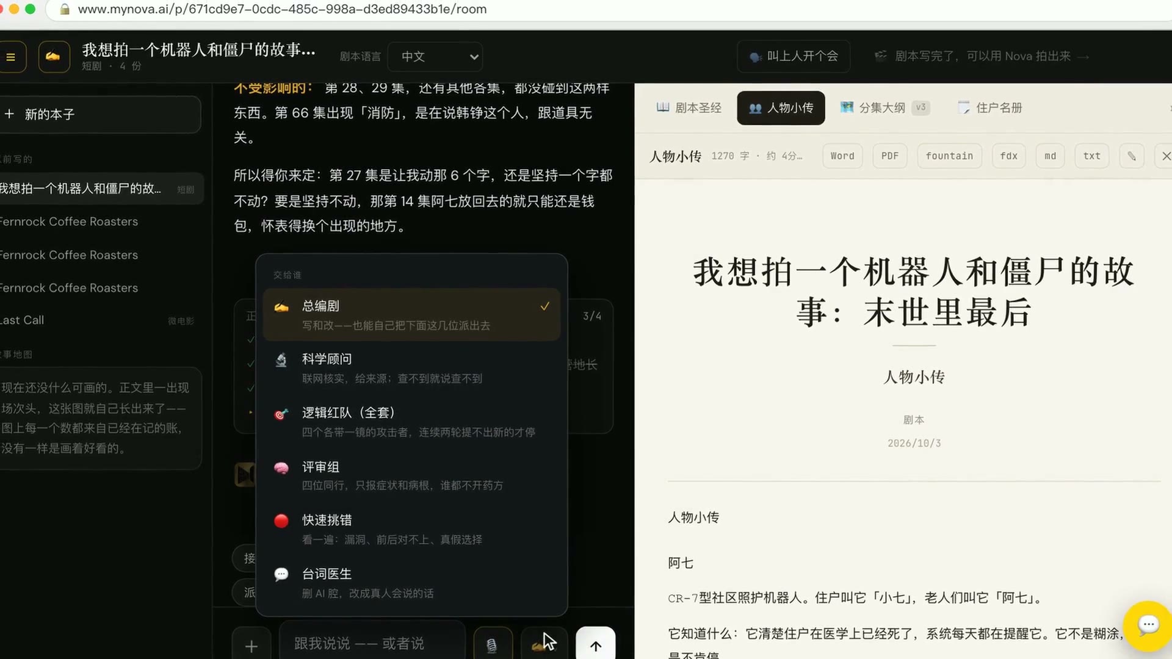This screenshot has height=659, width=1172.
Task: Click the orange project logo icon
Action: tap(54, 57)
